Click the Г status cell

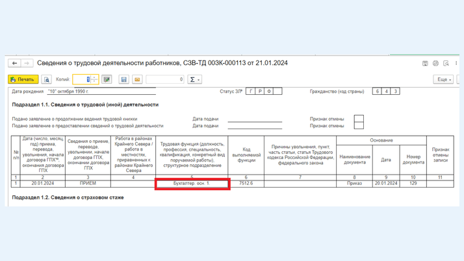coord(250,92)
